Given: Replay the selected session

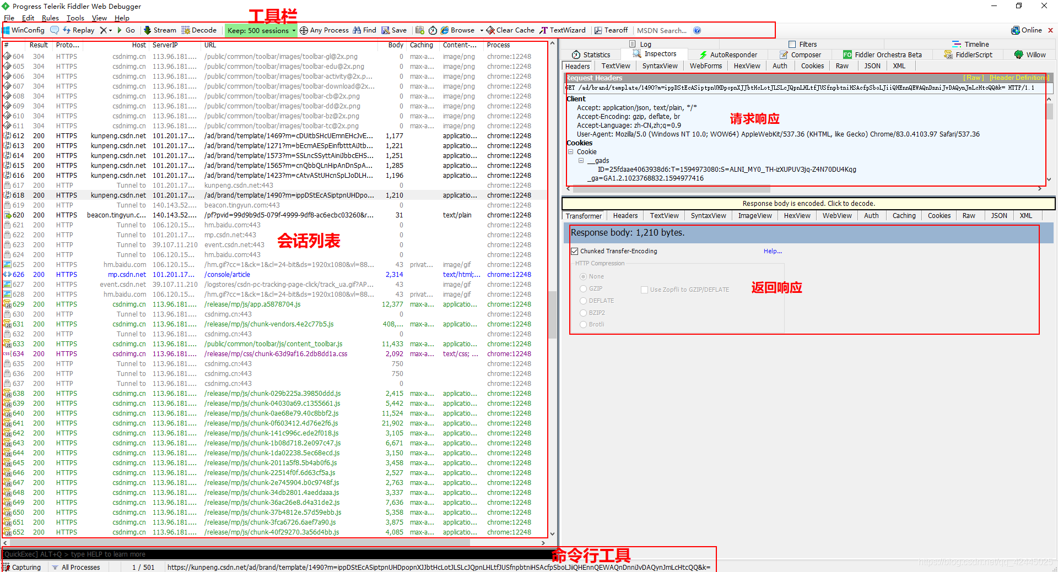Looking at the screenshot, I should coord(78,30).
